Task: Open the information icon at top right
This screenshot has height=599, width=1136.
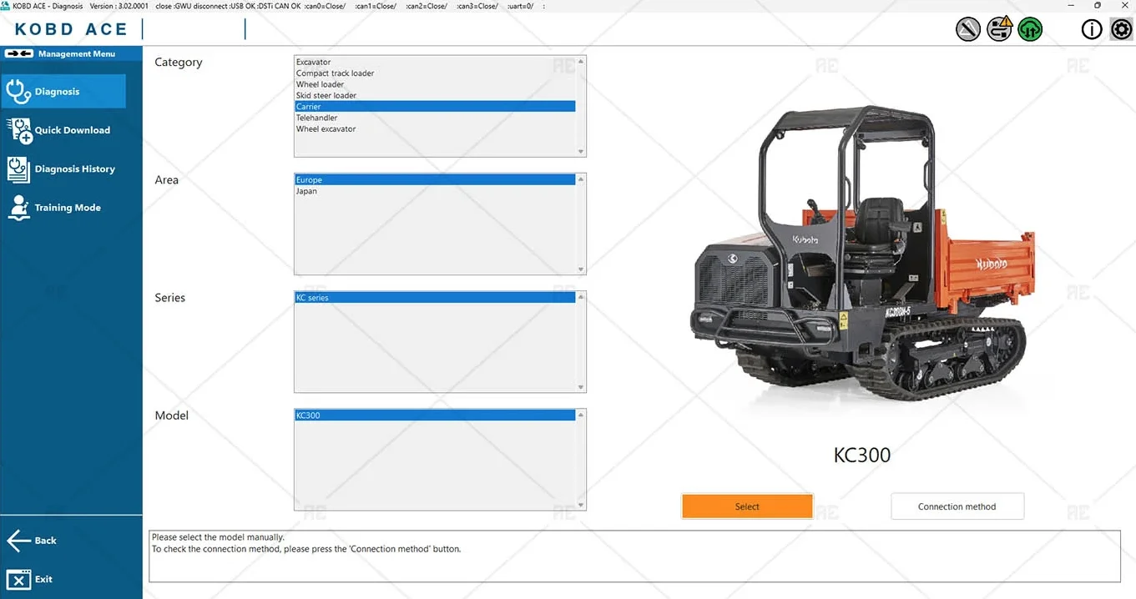Action: [1092, 30]
